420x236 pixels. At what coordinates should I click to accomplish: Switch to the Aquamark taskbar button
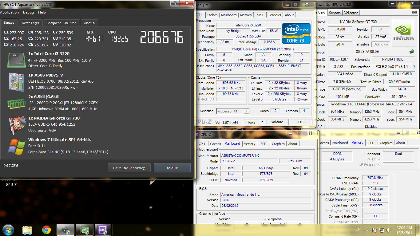65,230
